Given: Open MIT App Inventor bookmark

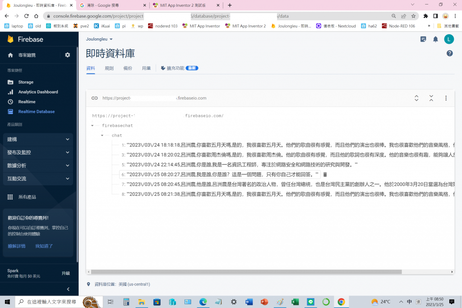Looking at the screenshot, I should (201, 26).
